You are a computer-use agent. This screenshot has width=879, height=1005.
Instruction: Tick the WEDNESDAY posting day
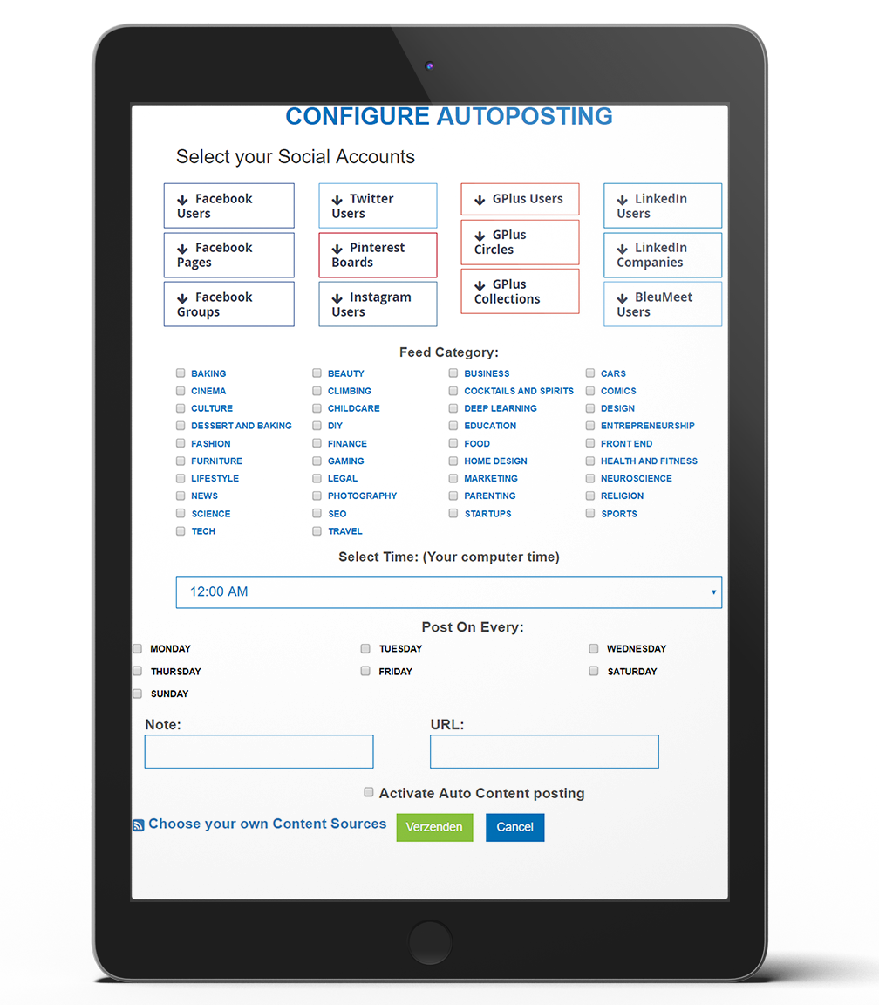tap(594, 649)
